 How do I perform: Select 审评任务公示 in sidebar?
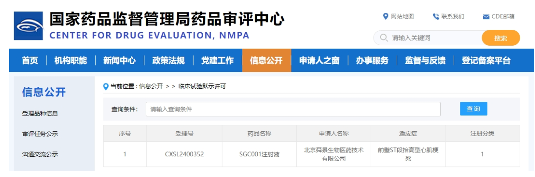pyautogui.click(x=40, y=134)
